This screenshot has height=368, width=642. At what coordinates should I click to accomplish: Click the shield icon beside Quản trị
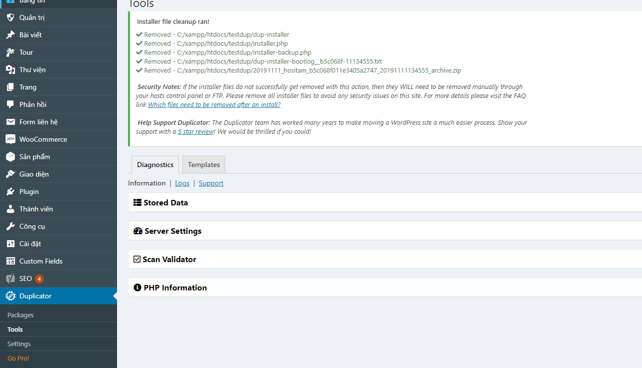point(10,17)
